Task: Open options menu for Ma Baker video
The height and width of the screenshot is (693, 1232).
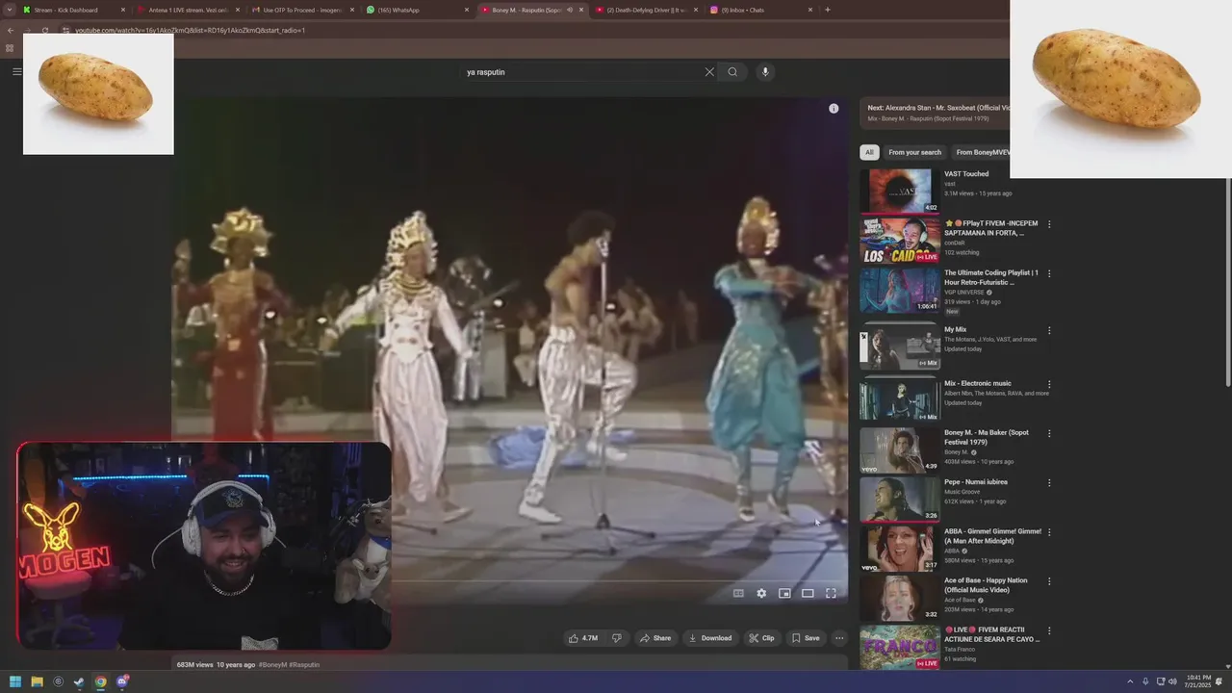Action: (1049, 433)
